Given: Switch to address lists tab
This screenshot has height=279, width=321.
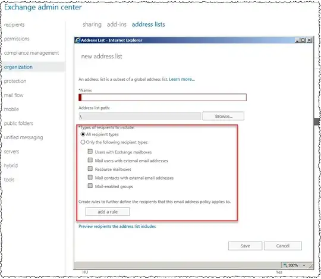Looking at the screenshot, I should (x=149, y=24).
